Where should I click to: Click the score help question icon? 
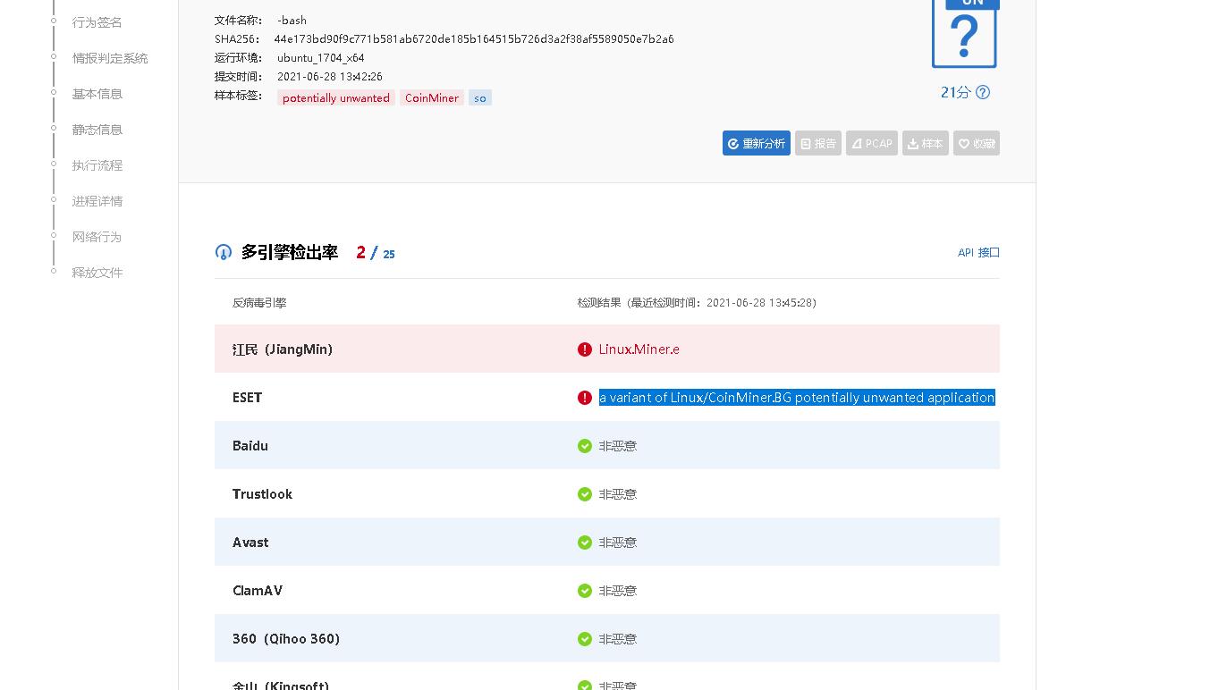[983, 92]
